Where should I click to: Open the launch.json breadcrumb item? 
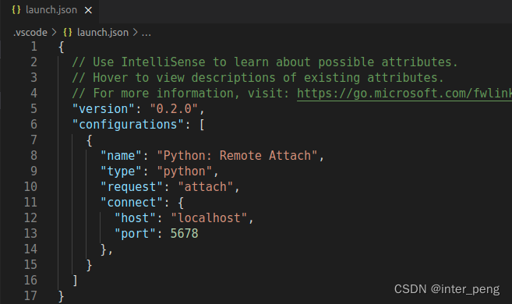pyautogui.click(x=103, y=33)
